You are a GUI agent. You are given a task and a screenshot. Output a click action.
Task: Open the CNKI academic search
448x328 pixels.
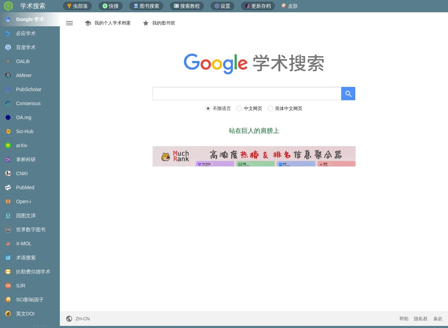(22, 173)
